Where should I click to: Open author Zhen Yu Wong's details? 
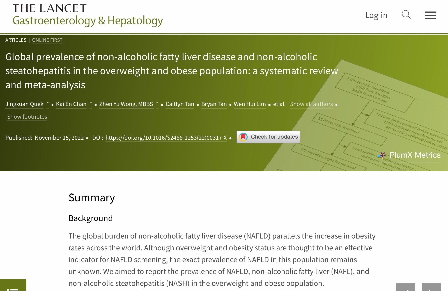pos(126,104)
